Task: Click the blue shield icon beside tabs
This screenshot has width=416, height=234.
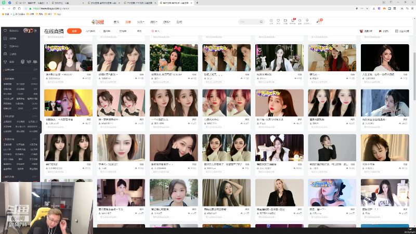Action: (9, 3)
